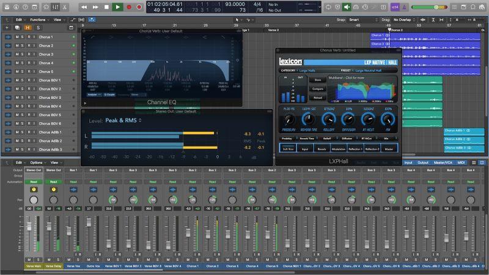Viewport: 489px width, 275px height.
Task: Click the MIDI filter button in Mixer
Action: click(461, 163)
